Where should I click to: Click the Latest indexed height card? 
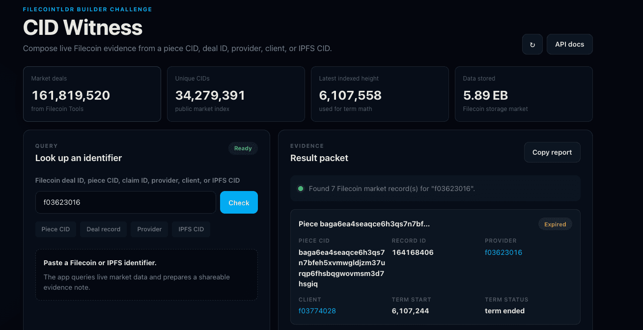pos(380,94)
